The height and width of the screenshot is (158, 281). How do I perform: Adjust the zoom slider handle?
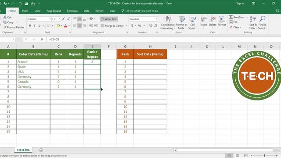point(264,155)
